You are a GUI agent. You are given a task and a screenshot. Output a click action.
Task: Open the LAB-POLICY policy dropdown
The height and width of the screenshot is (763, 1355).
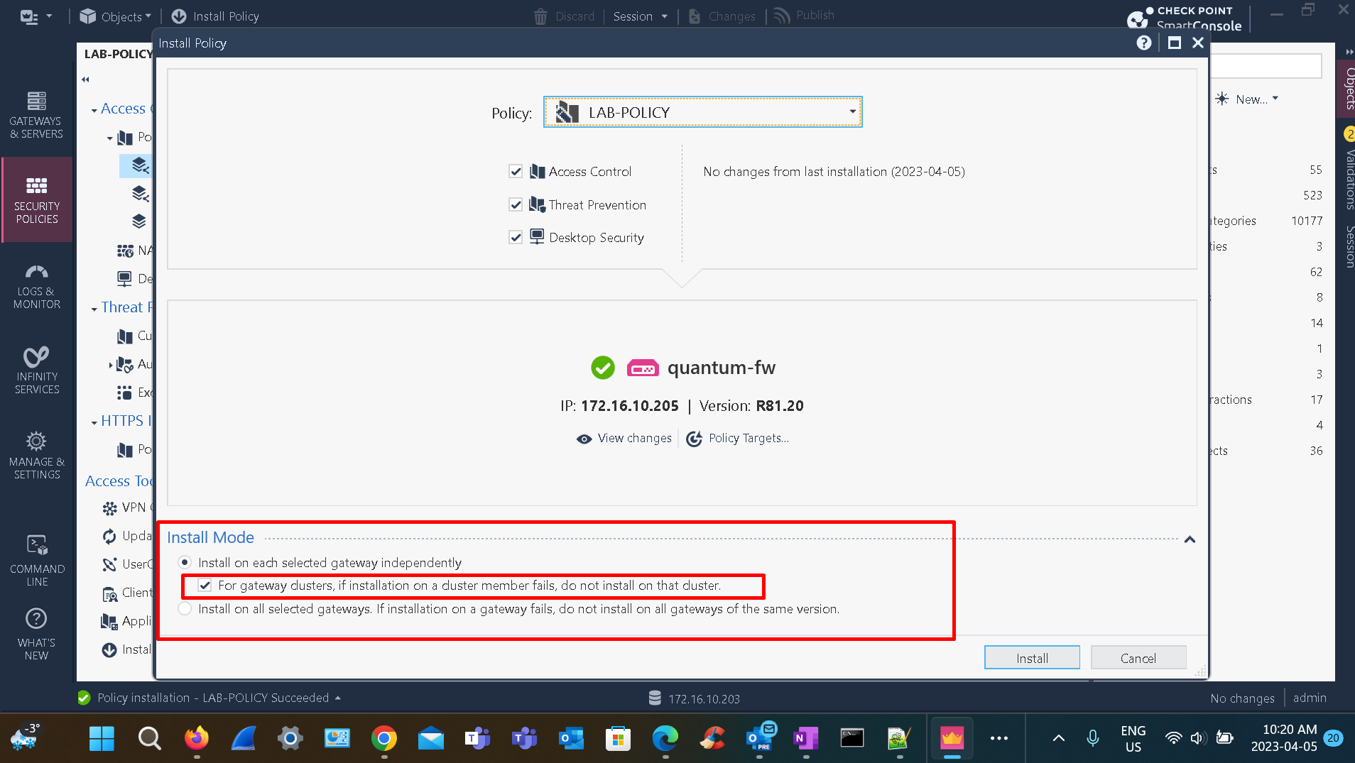pos(851,111)
